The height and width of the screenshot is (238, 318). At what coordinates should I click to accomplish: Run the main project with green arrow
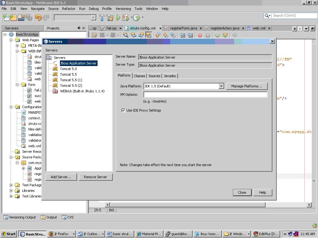click(118, 18)
